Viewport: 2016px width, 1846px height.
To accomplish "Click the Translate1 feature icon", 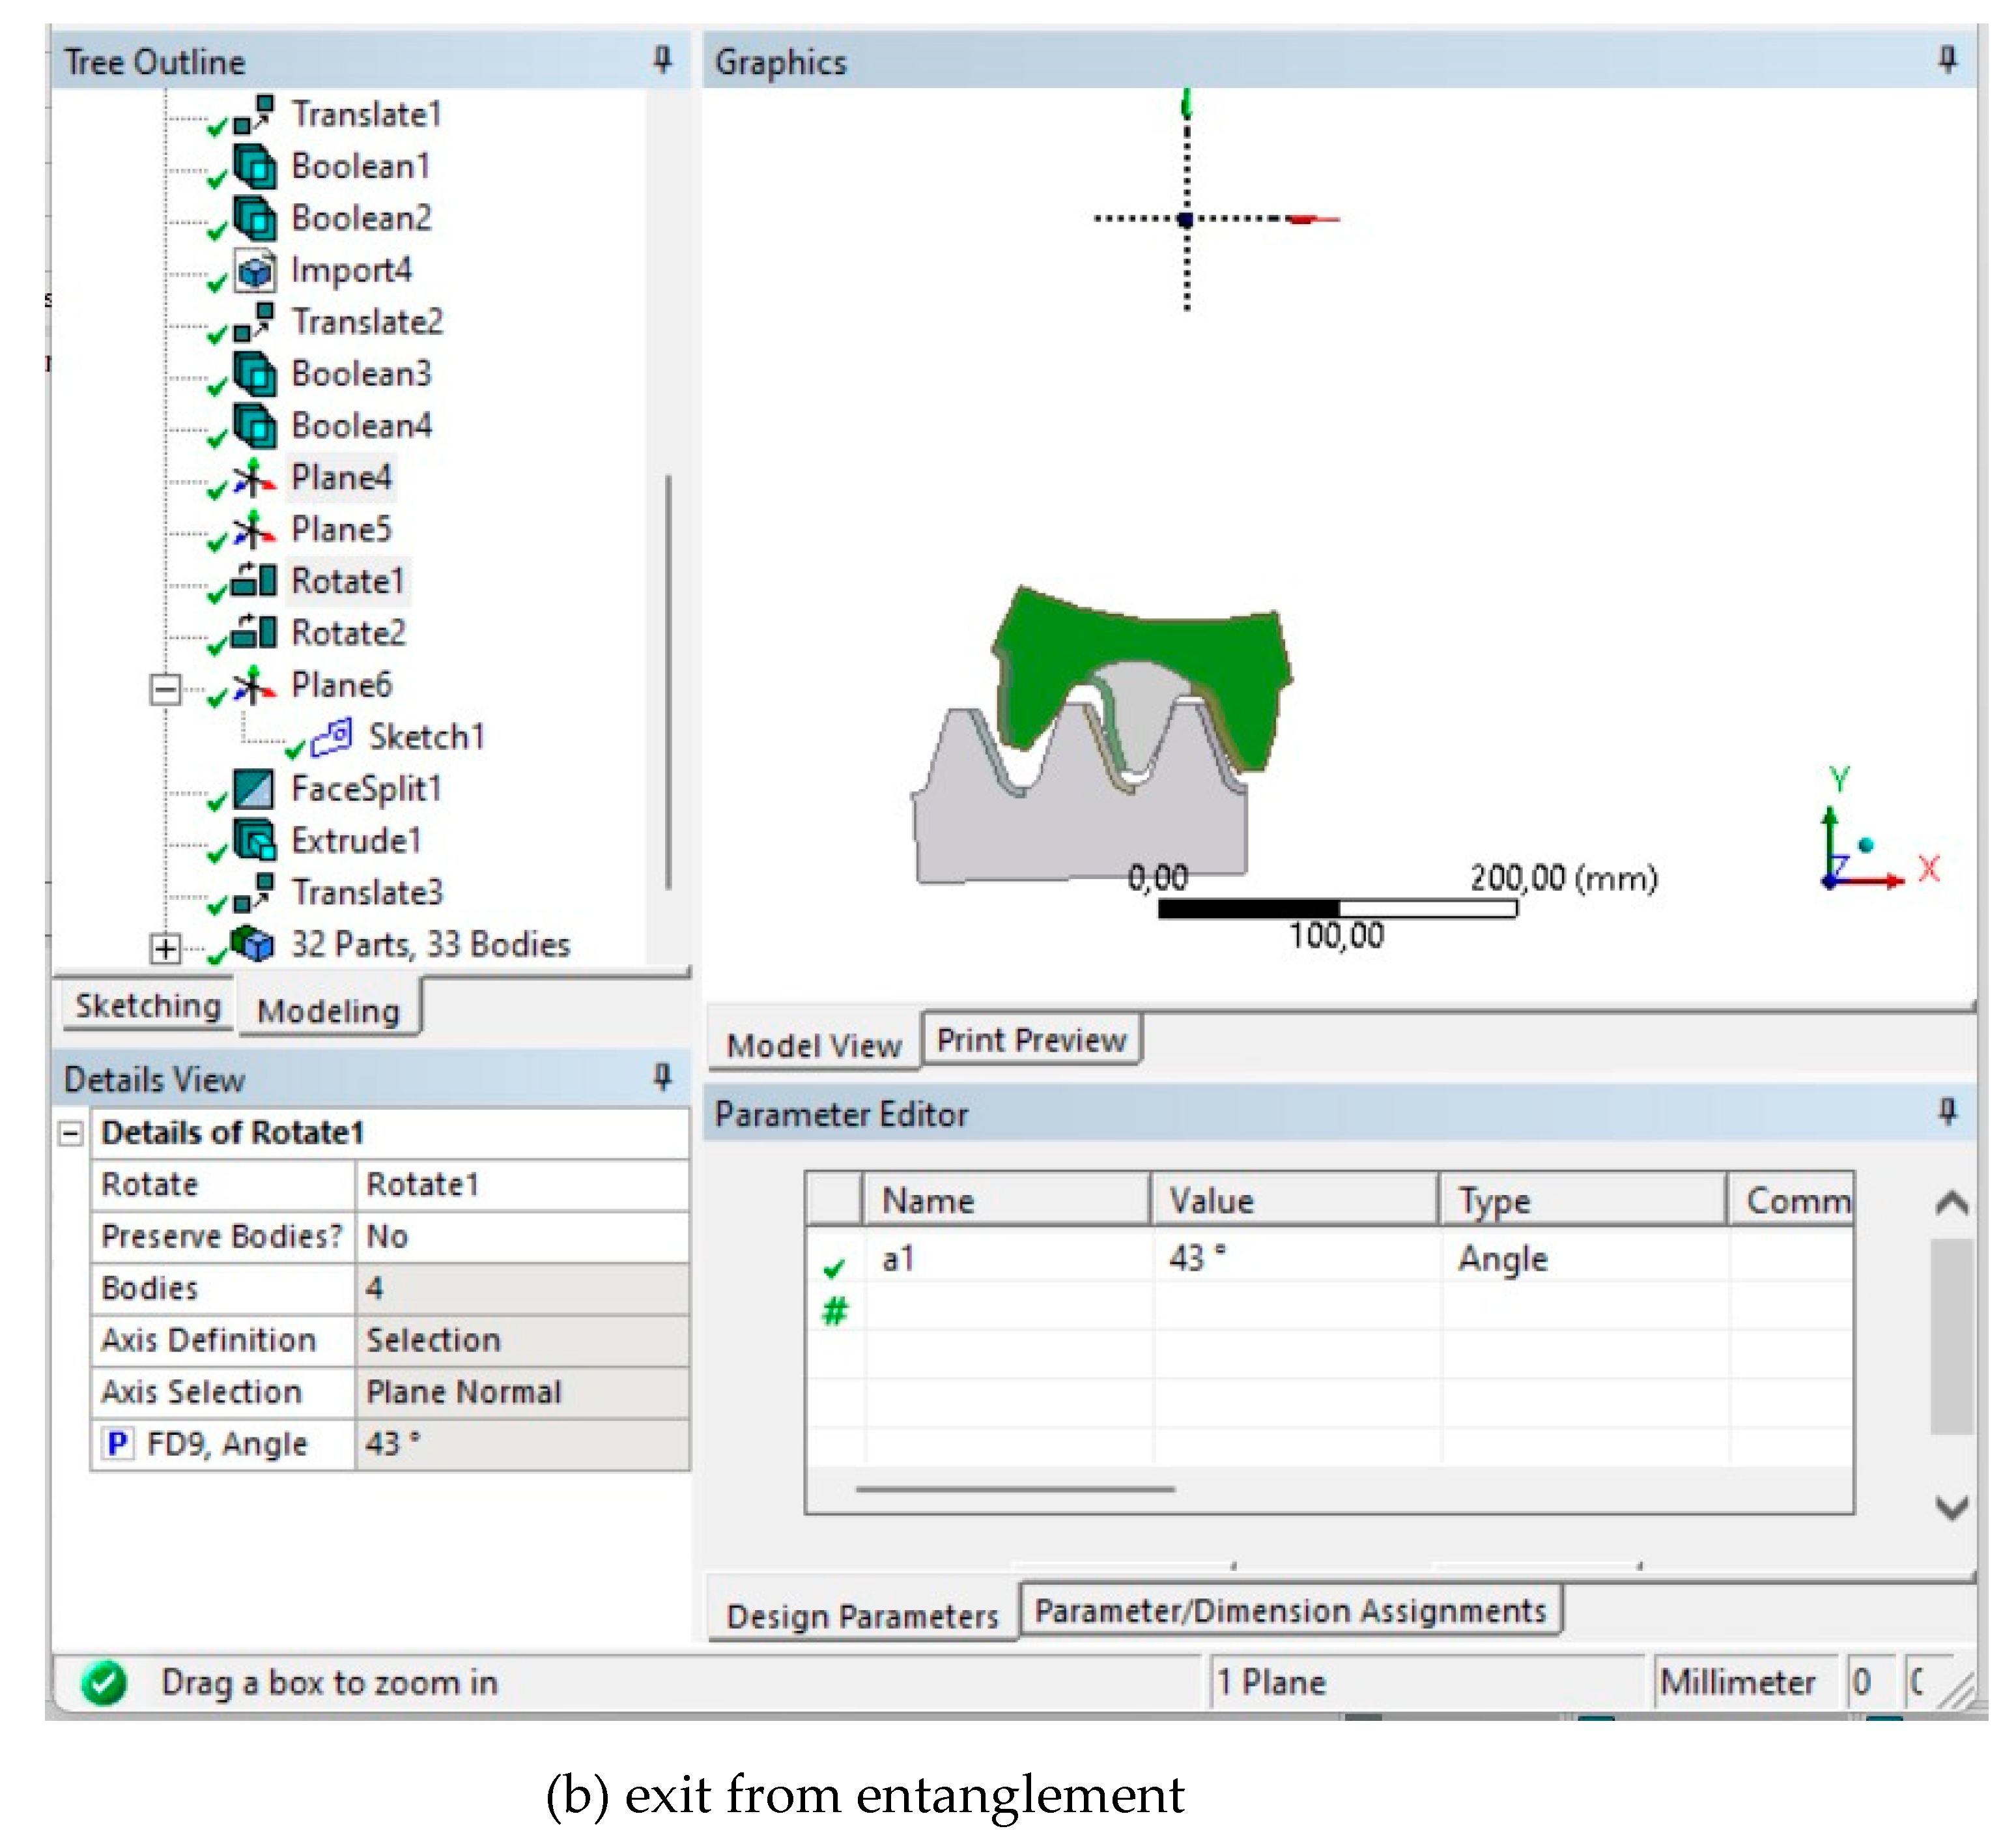I will tap(253, 114).
